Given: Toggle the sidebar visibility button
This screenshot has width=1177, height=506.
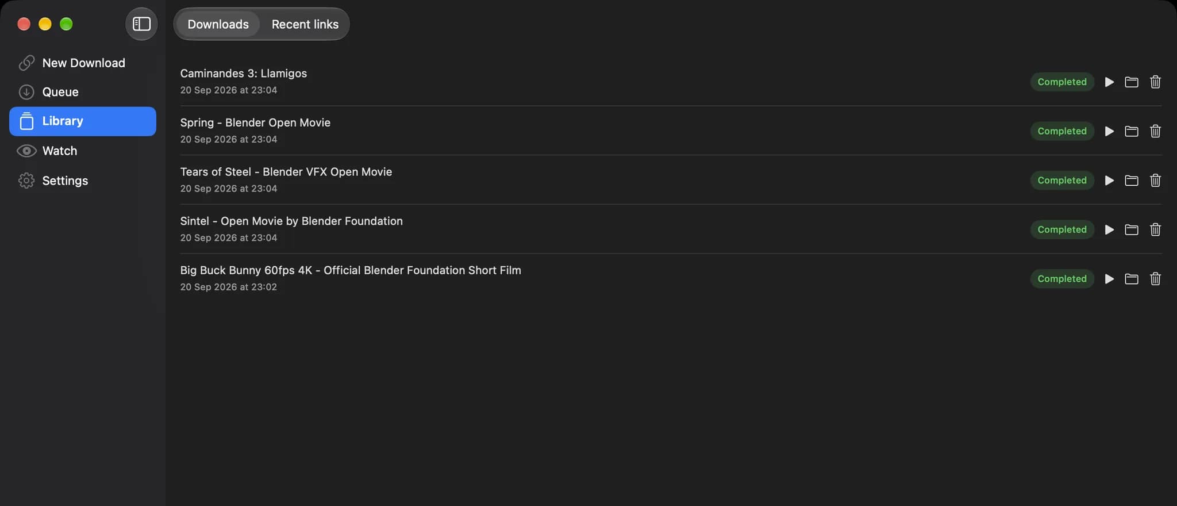Looking at the screenshot, I should [141, 24].
